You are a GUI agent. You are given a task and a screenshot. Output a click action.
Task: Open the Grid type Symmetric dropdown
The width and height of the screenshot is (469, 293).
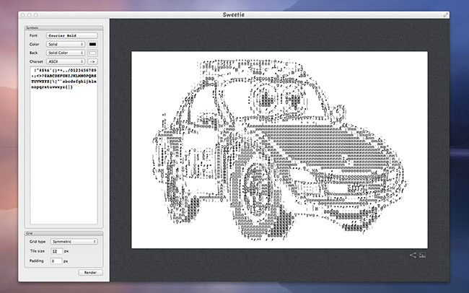coord(74,241)
